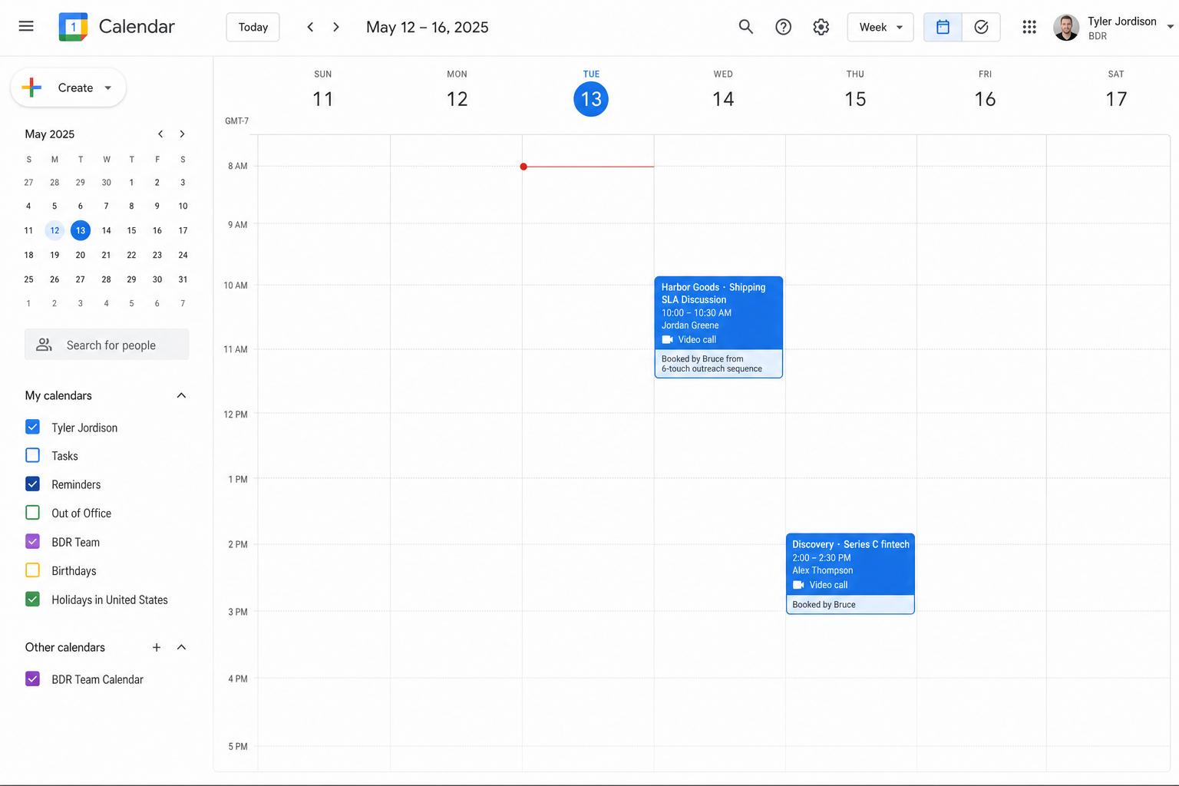
Task: Click the May 2025 mini calendar title
Action: pos(50,134)
